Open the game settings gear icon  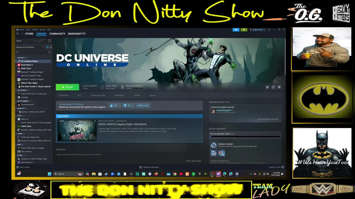coord(267,87)
